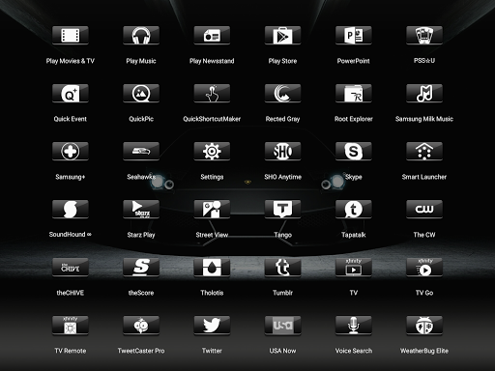Click the 'Starz Play' text label

(x=141, y=235)
